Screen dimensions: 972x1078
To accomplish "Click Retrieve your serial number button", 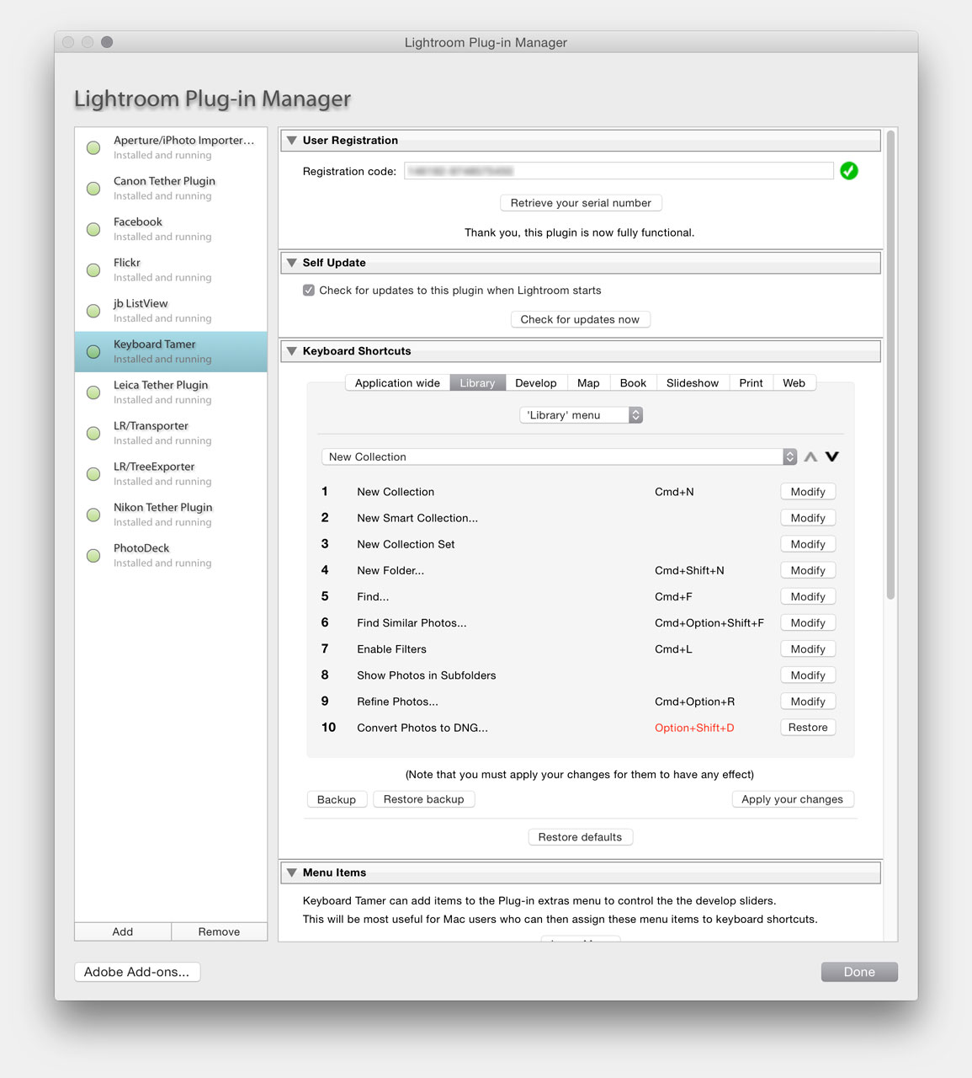I will point(581,203).
